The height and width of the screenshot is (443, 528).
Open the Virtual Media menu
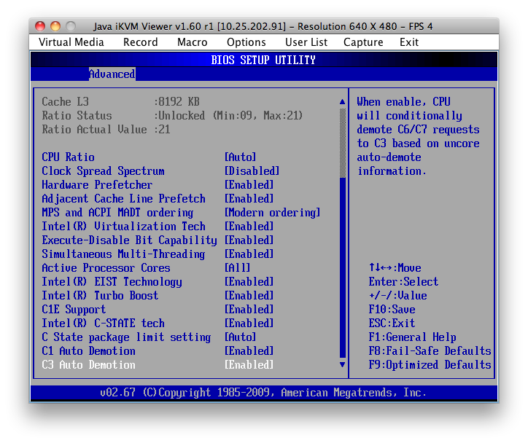pyautogui.click(x=71, y=42)
